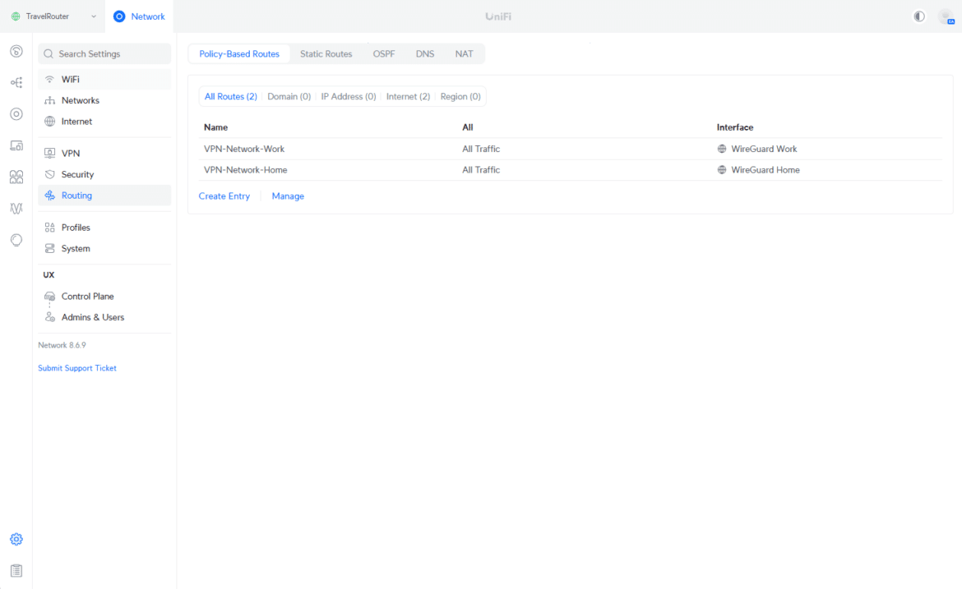Open the UniFi Devices circle icon

tap(16, 114)
